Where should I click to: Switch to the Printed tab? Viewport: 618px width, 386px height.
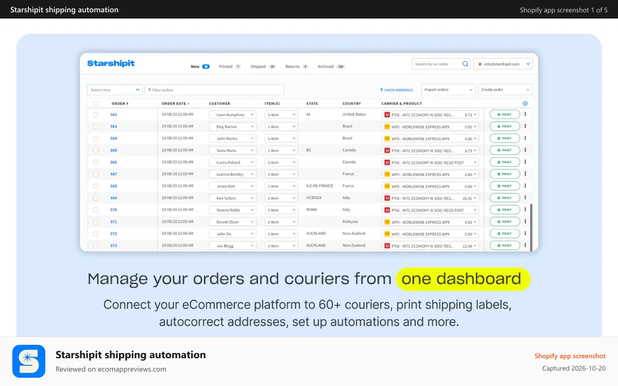[230, 66]
